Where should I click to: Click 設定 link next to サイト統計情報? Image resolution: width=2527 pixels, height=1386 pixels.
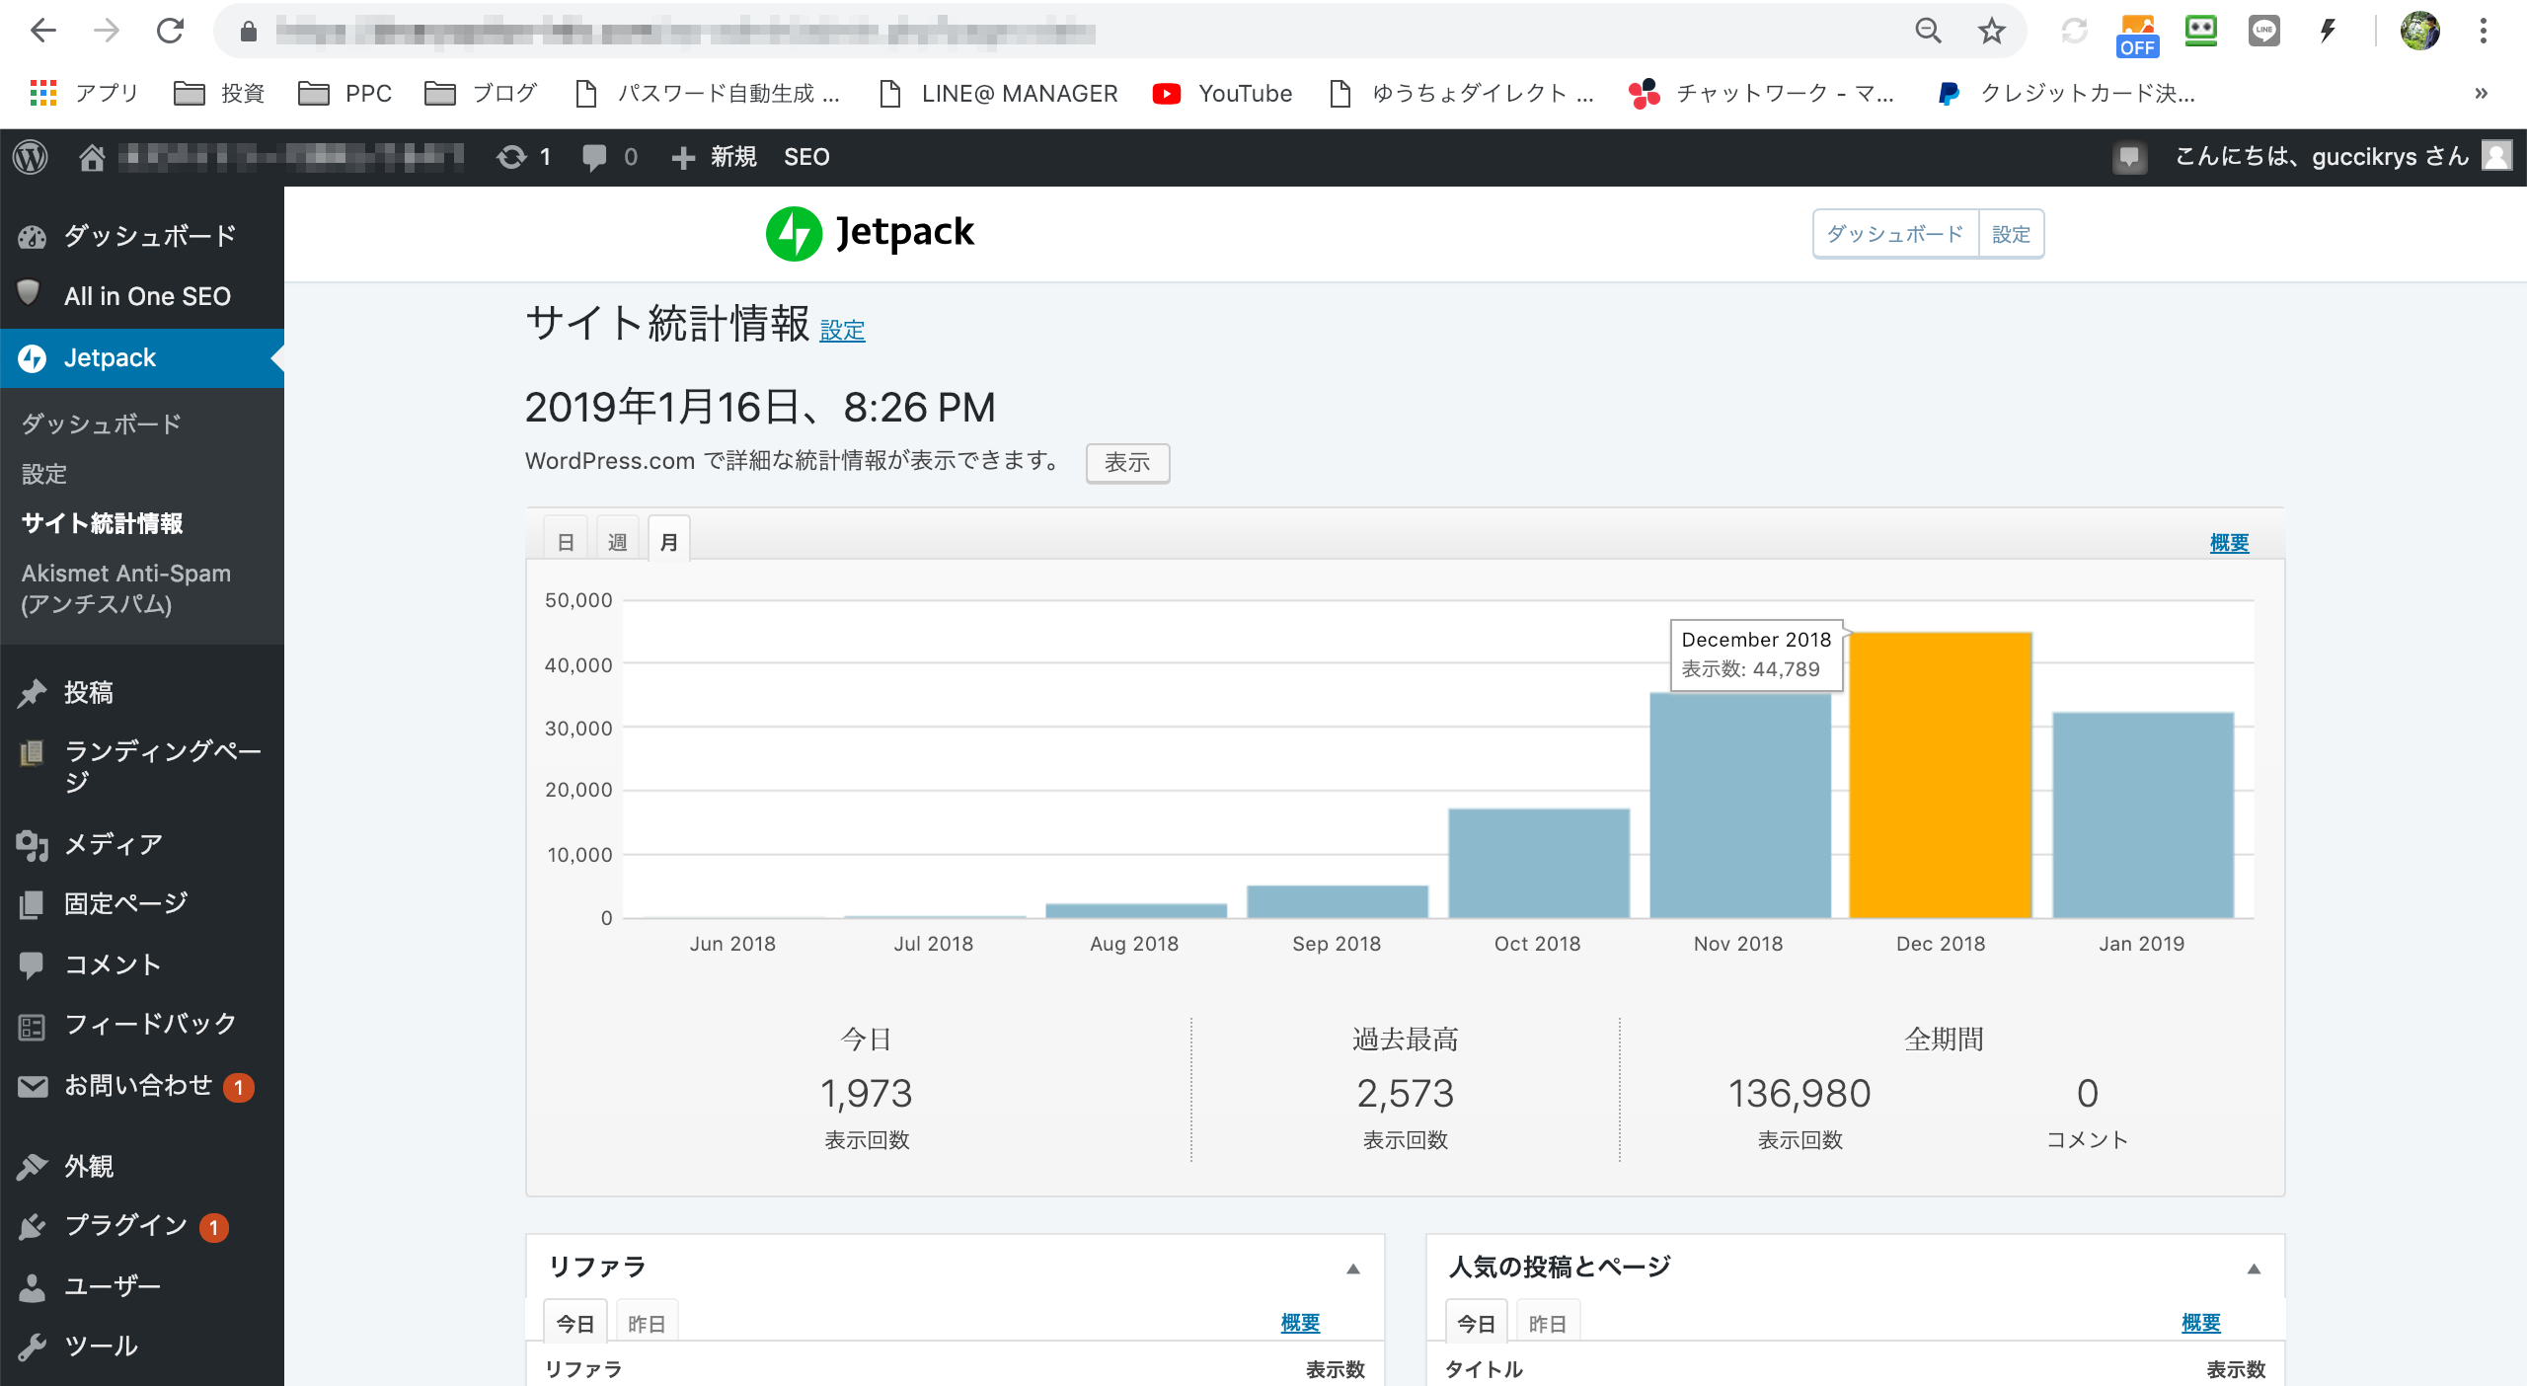tap(842, 331)
